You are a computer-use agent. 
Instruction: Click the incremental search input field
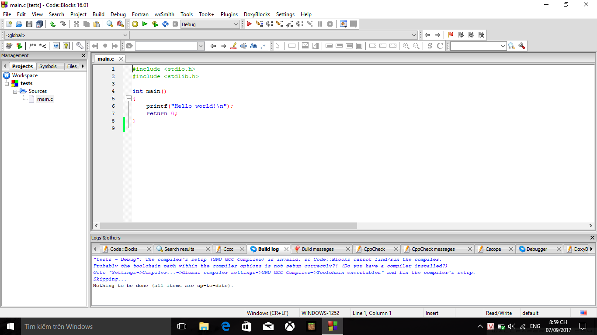167,46
